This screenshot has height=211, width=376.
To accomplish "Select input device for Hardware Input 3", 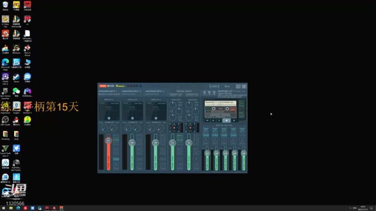I will 152,94.
